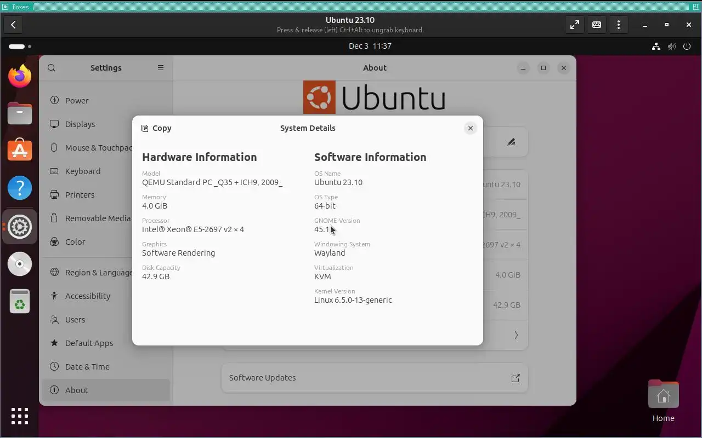702x438 pixels.
Task: Click the Displays monitor icon
Action: point(54,124)
